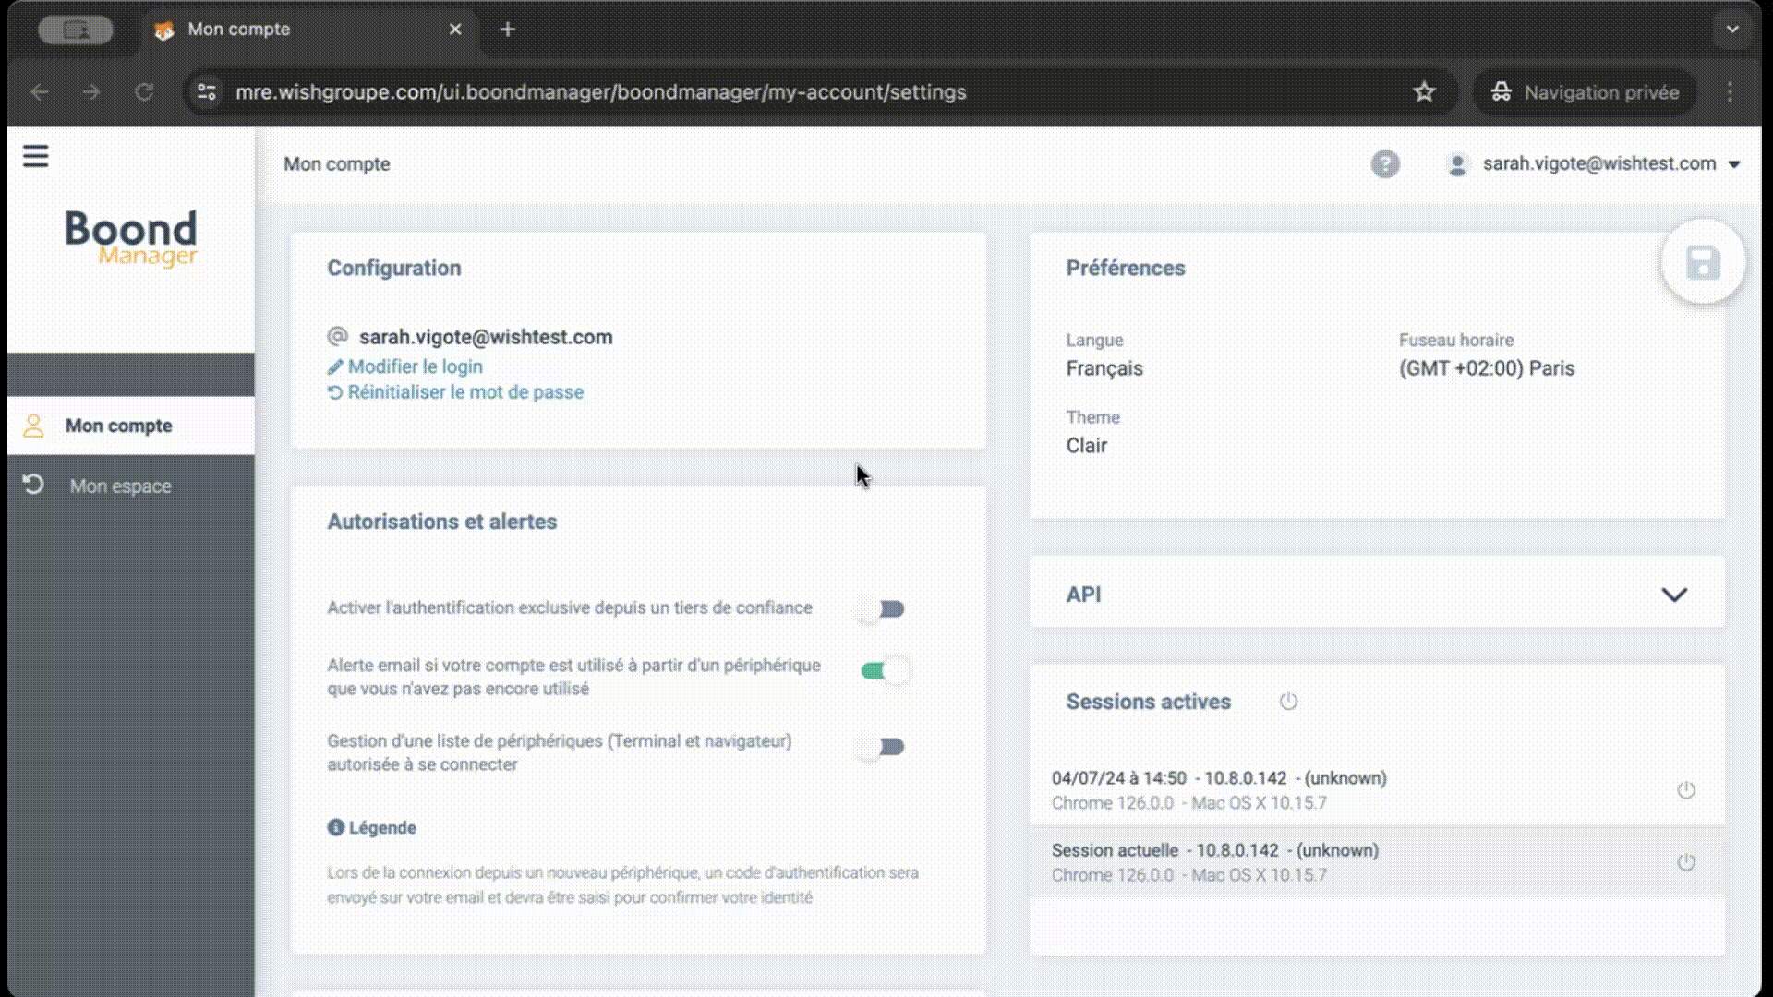
Task: Click the browser reload icon
Action: click(144, 92)
